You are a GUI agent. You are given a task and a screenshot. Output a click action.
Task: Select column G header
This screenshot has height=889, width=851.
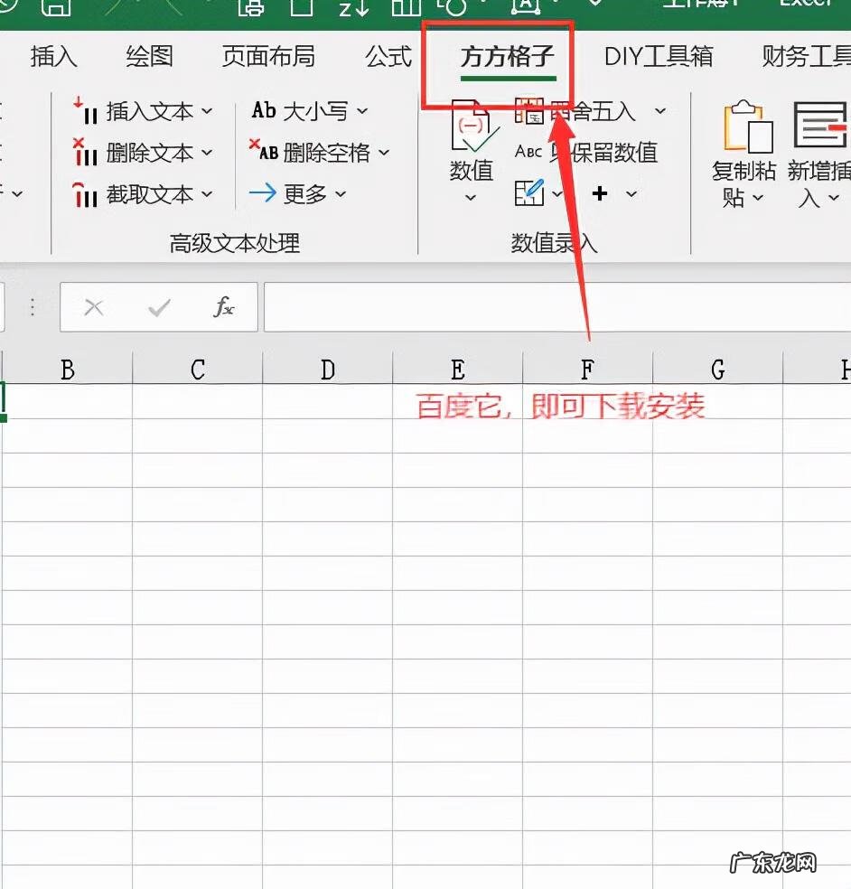point(718,370)
